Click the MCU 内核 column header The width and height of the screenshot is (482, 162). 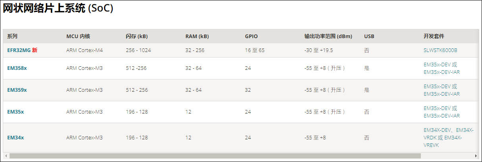[x=78, y=36]
